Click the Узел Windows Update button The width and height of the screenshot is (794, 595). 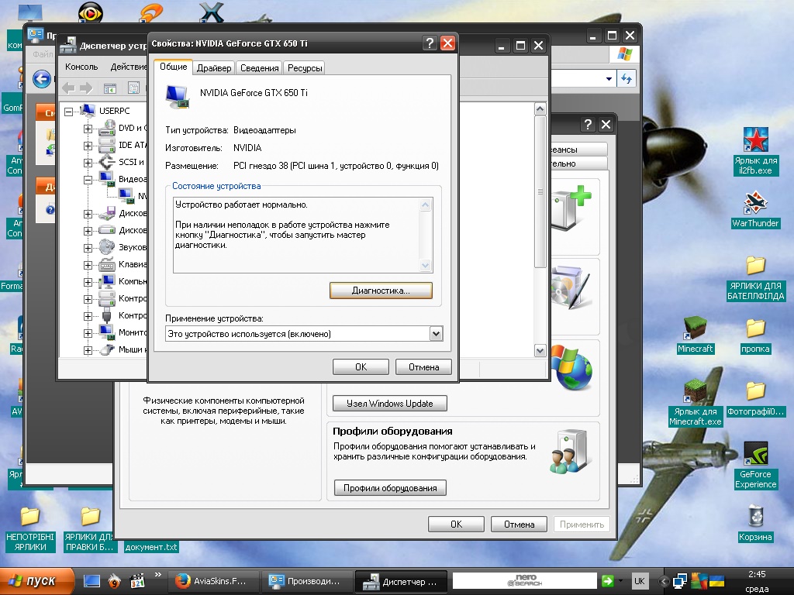click(x=389, y=403)
